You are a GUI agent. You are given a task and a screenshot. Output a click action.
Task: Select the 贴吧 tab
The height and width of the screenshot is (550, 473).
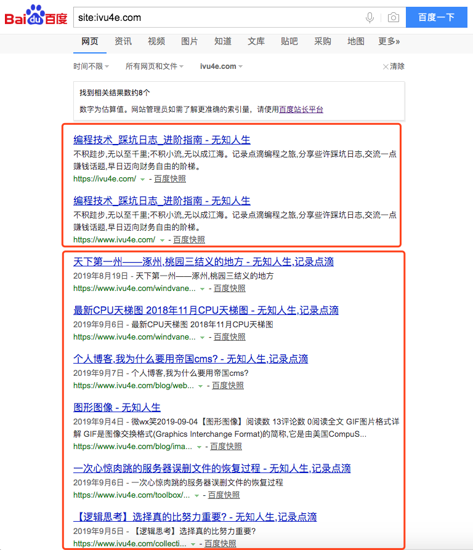(289, 41)
